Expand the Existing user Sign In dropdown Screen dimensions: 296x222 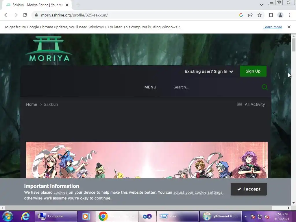tap(209, 71)
